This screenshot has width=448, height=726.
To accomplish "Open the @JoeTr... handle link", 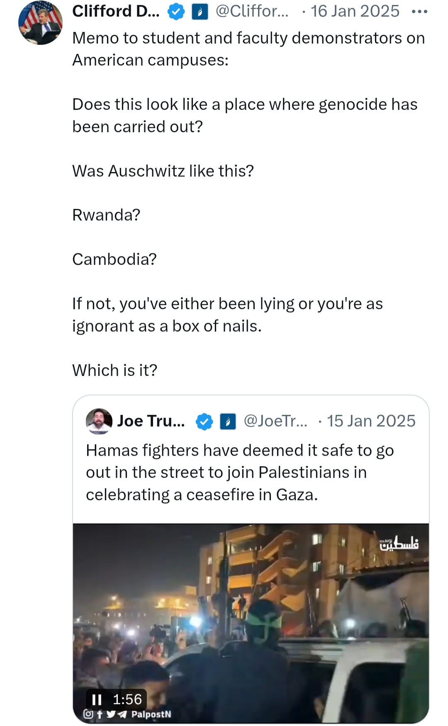I will click(275, 421).
